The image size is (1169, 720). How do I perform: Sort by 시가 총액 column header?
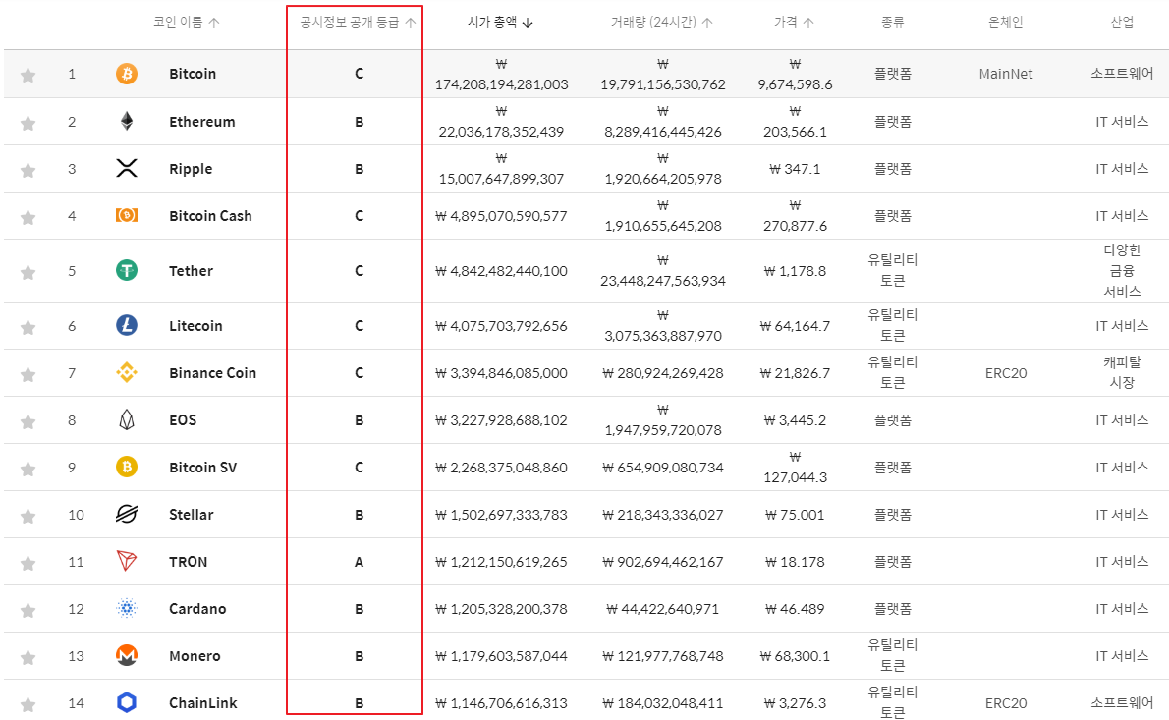point(500,23)
